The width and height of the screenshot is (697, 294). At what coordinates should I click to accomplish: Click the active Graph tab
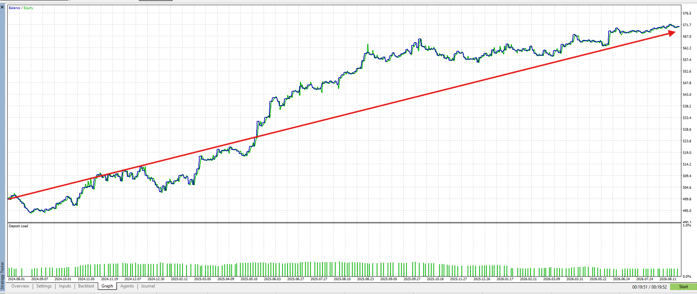click(107, 286)
